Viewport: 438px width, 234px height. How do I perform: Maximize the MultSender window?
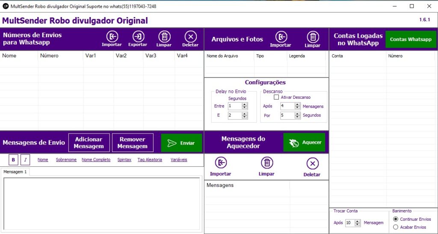(x=412, y=6)
